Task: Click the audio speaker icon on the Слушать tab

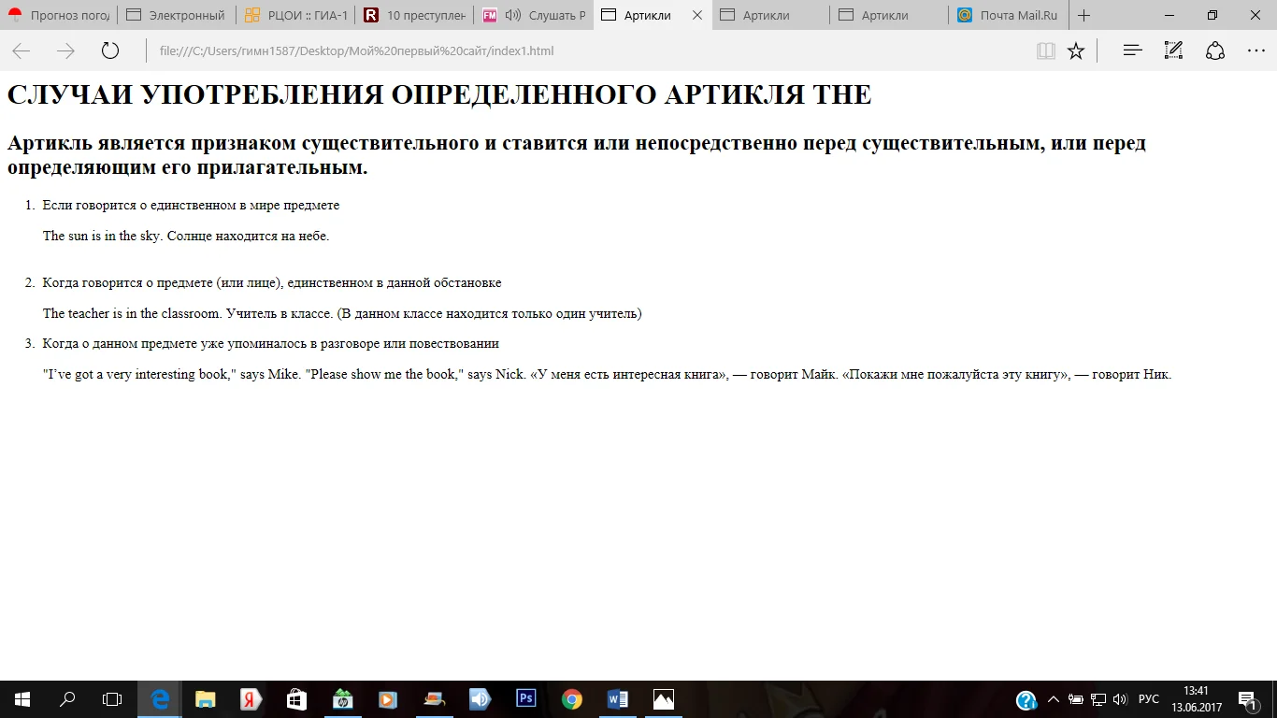Action: tap(513, 15)
